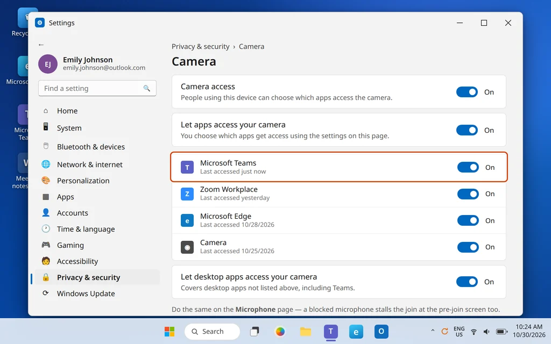Open the clock showing 10:24 AM
This screenshot has height=344, width=551.
pyautogui.click(x=529, y=331)
